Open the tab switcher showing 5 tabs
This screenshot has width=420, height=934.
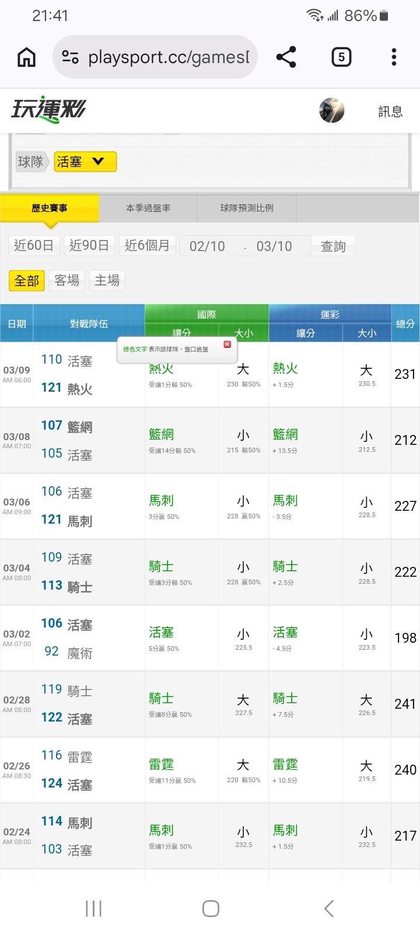(x=341, y=57)
